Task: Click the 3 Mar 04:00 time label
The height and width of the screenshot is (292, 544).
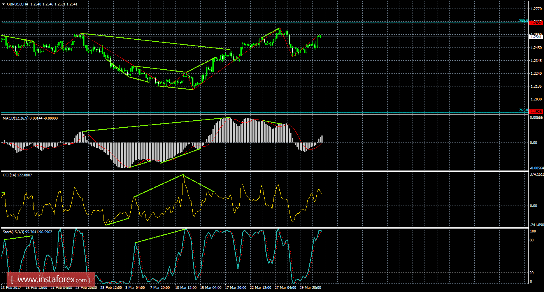Action: pos(136,288)
